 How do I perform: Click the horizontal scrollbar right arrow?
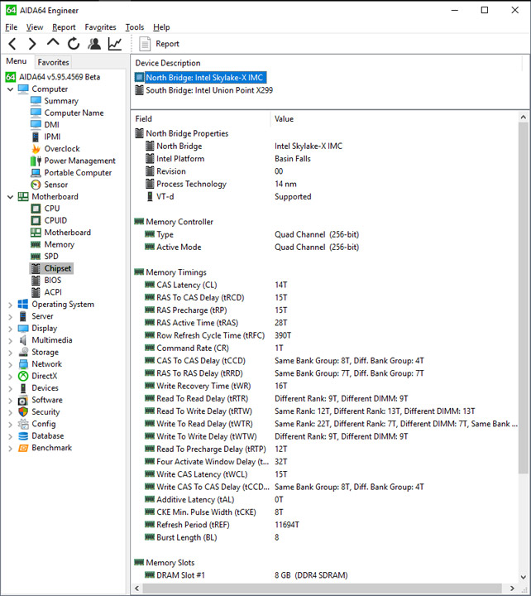(512, 589)
